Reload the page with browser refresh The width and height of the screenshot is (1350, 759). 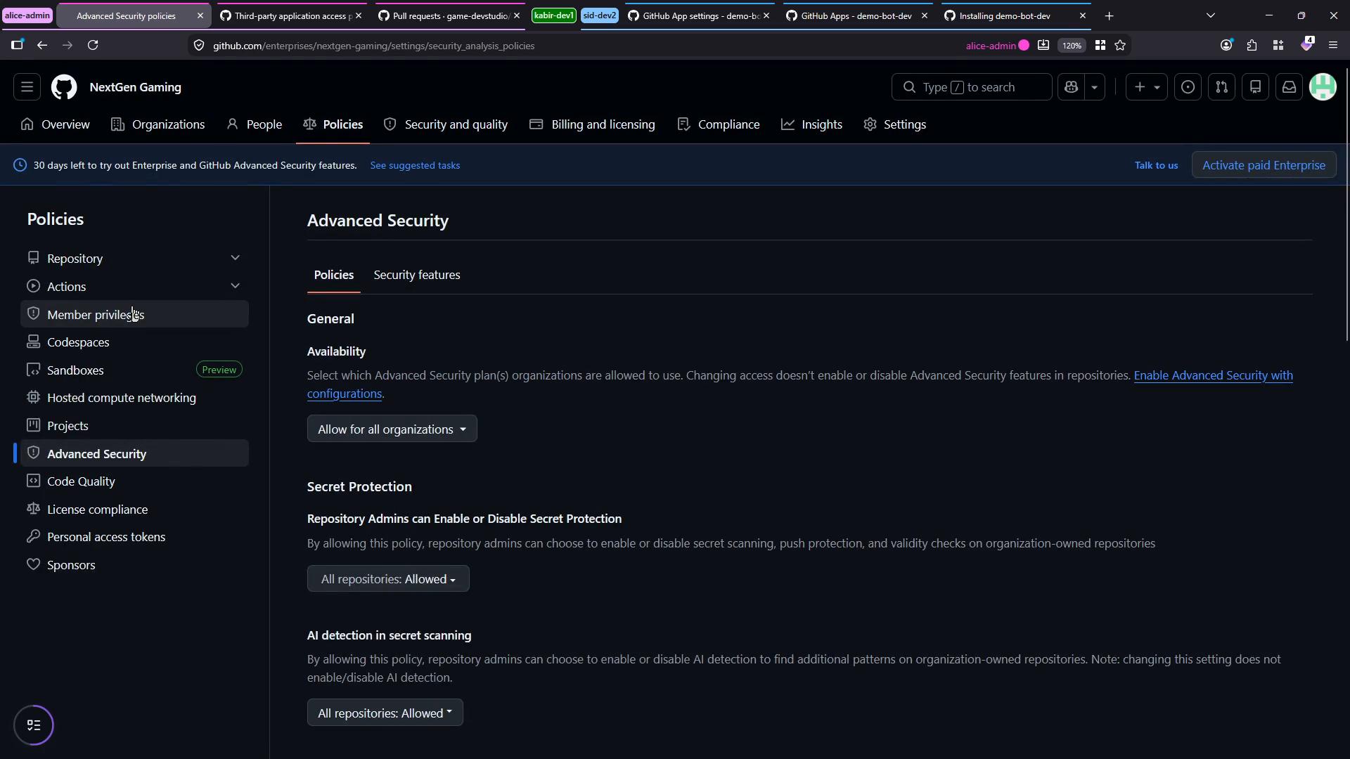[93, 46]
